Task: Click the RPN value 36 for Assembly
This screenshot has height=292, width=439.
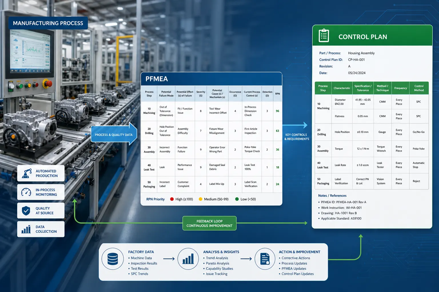Action: (278, 149)
